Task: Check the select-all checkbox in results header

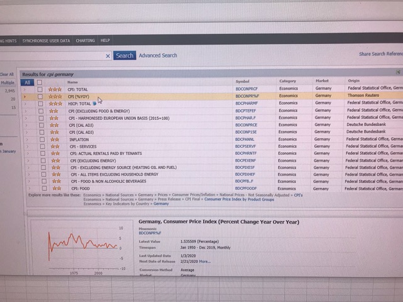Action: click(40, 82)
